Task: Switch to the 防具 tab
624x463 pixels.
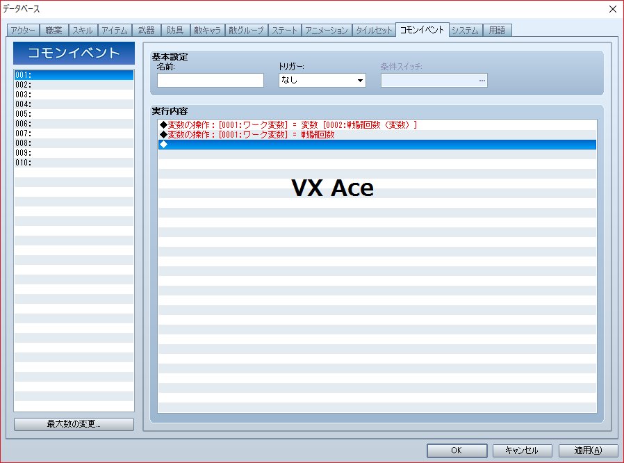Action: click(x=175, y=31)
